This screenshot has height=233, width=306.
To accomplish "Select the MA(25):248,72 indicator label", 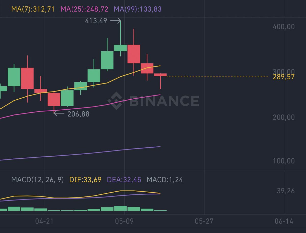I will pyautogui.click(x=84, y=9).
